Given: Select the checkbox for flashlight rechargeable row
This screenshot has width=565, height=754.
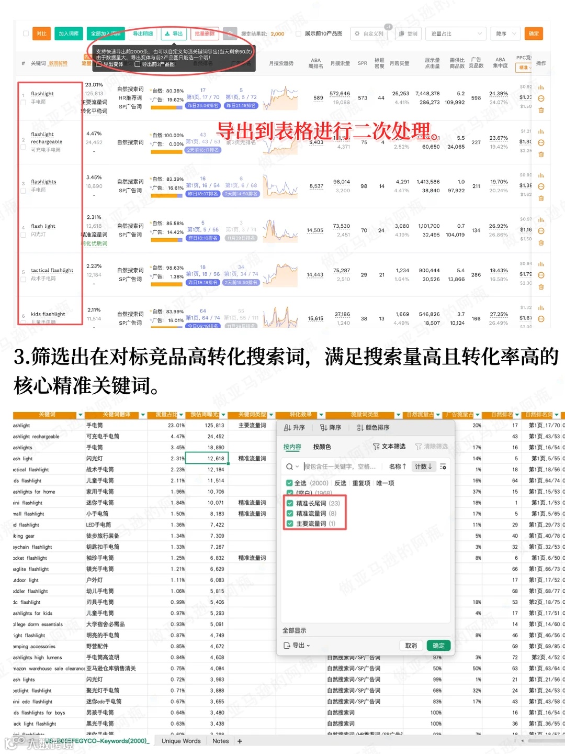Looking at the screenshot, I should (23, 147).
